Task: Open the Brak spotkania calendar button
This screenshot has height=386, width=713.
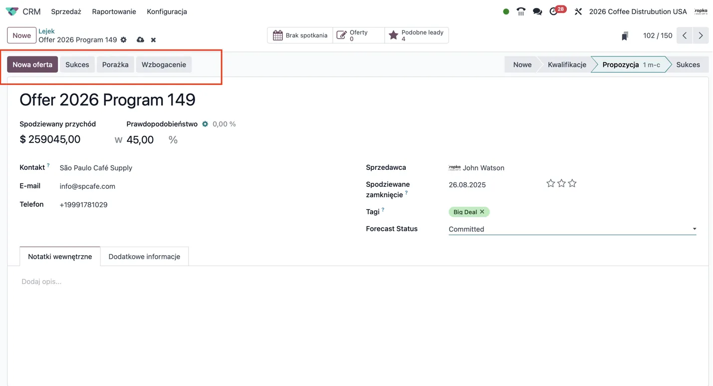Action: (x=300, y=35)
